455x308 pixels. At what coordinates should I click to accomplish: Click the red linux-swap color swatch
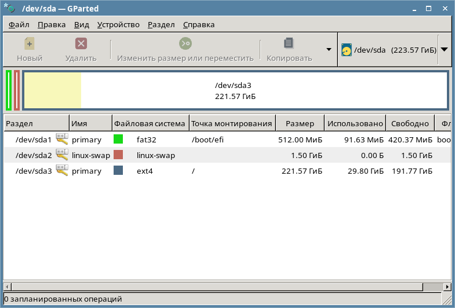pos(118,155)
